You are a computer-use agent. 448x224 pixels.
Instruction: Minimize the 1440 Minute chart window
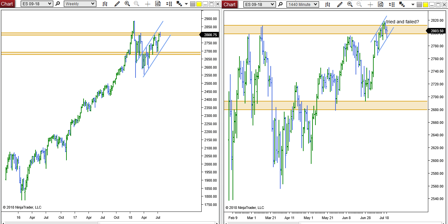[x=432, y=5]
